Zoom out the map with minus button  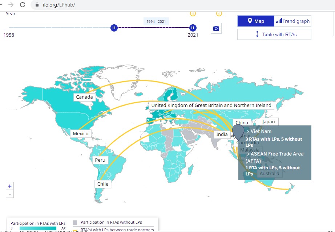10,194
